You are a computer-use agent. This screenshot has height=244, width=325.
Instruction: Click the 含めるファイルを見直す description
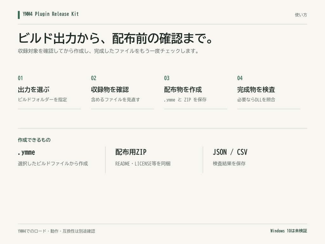pyautogui.click(x=116, y=99)
